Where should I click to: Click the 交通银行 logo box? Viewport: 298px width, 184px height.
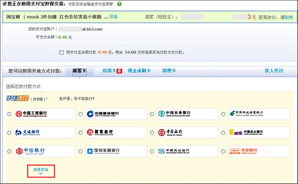tap(45, 132)
